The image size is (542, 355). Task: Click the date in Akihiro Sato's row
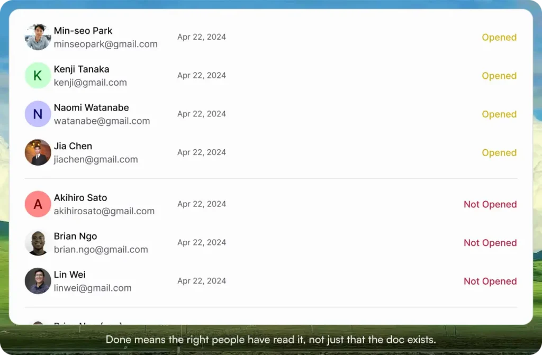pyautogui.click(x=202, y=204)
